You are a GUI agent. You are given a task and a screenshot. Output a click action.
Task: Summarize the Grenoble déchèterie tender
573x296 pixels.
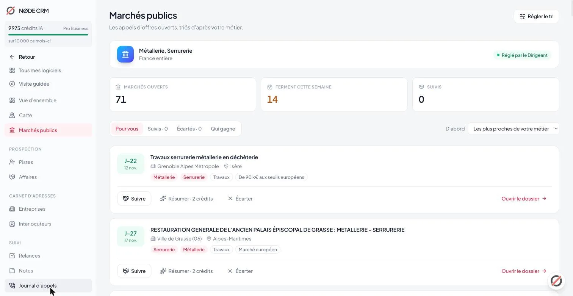point(186,199)
